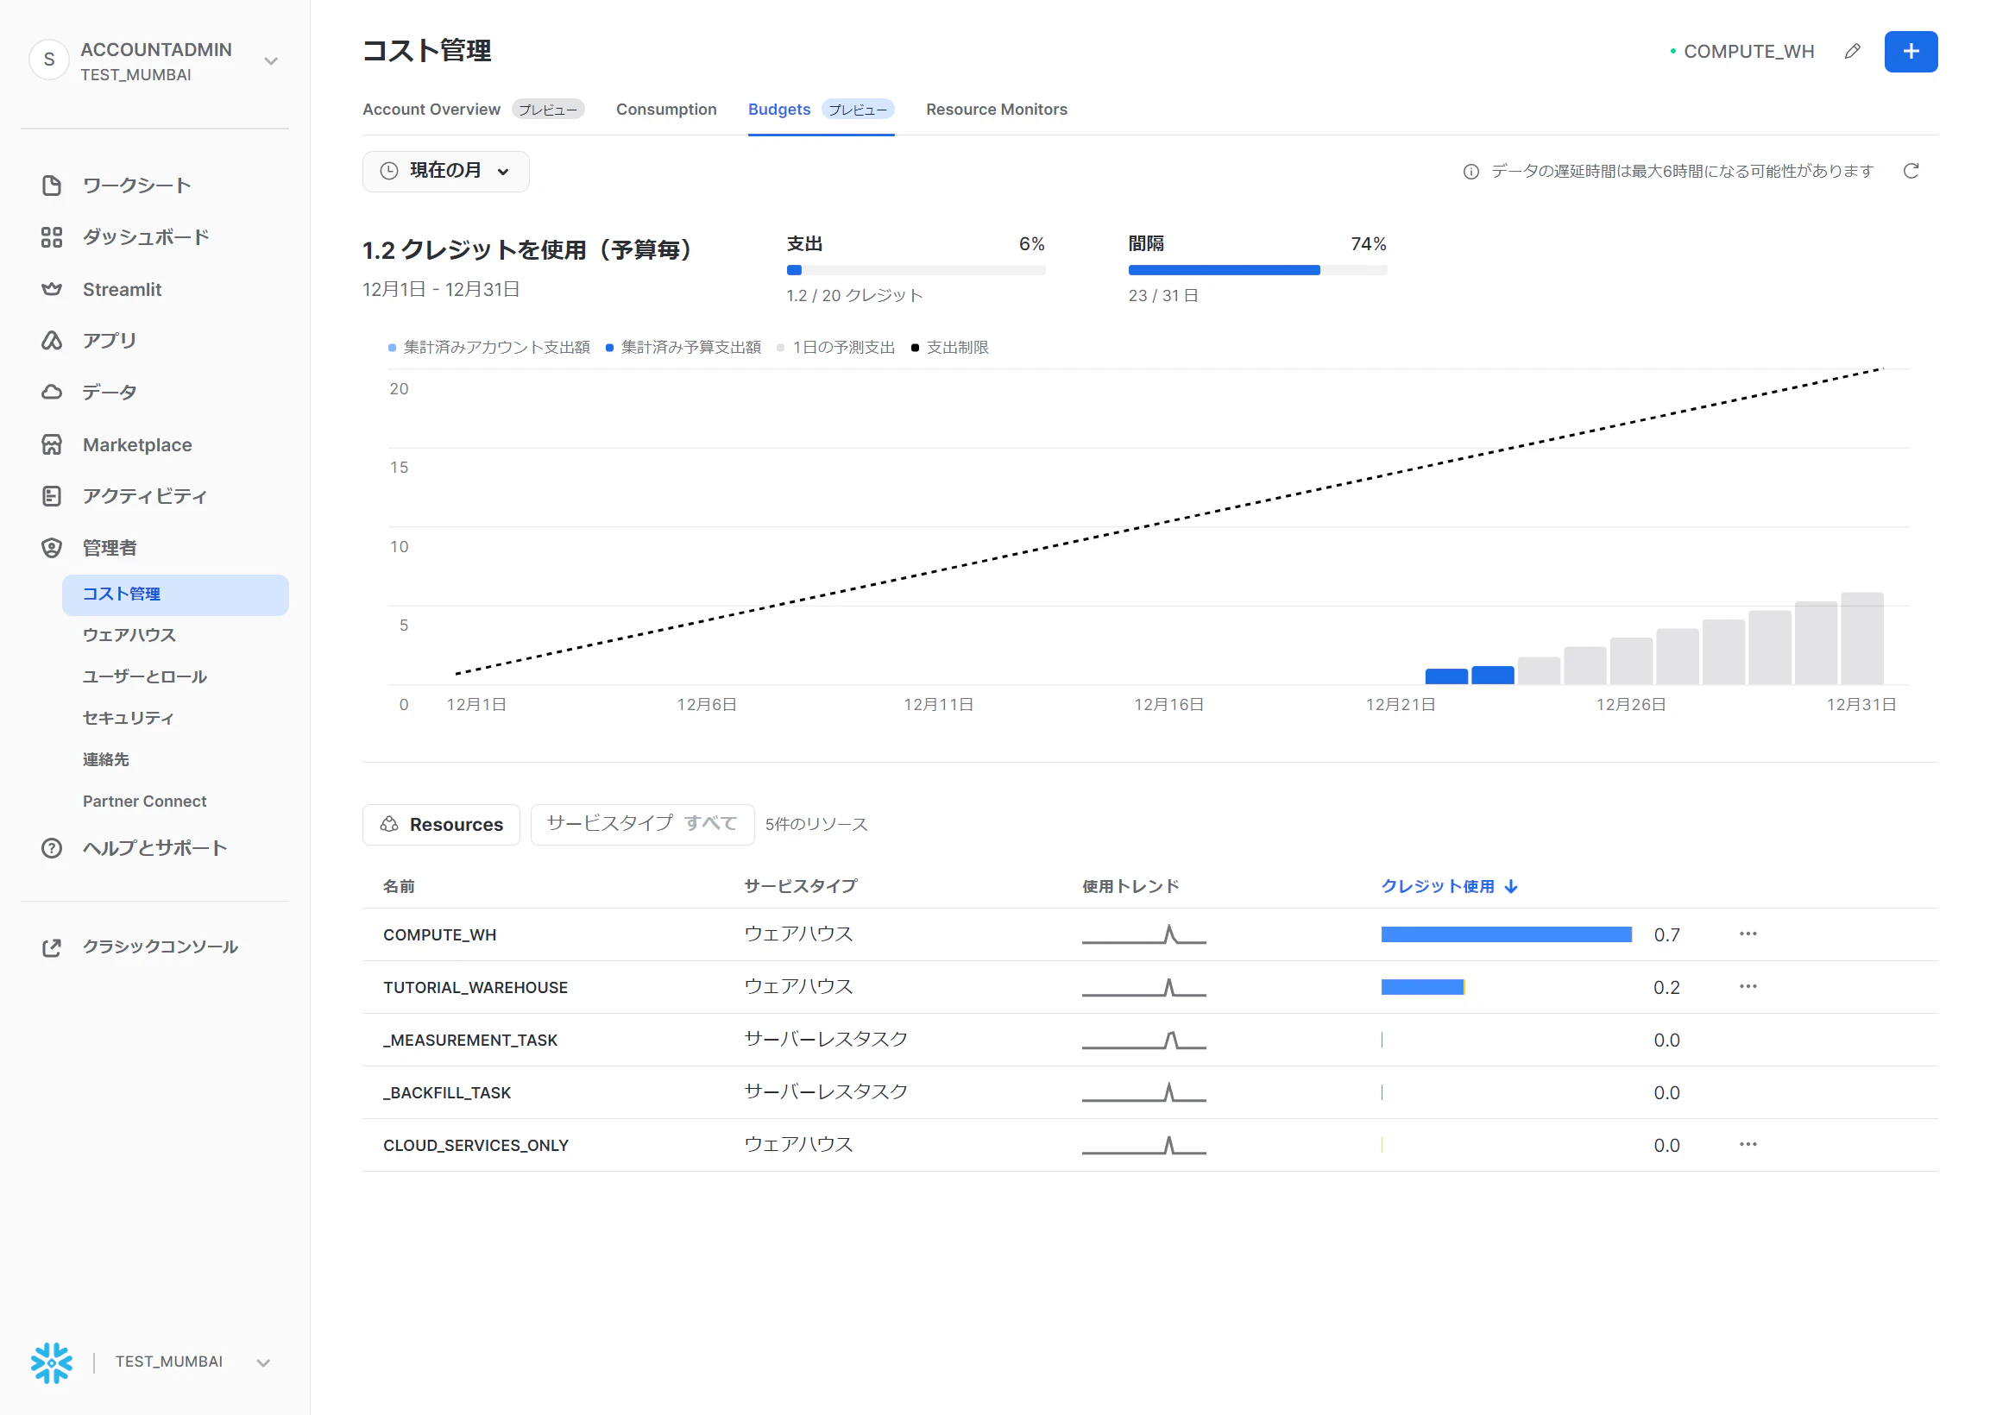Switch to Consumption tab
The width and height of the screenshot is (1990, 1415).
[666, 110]
